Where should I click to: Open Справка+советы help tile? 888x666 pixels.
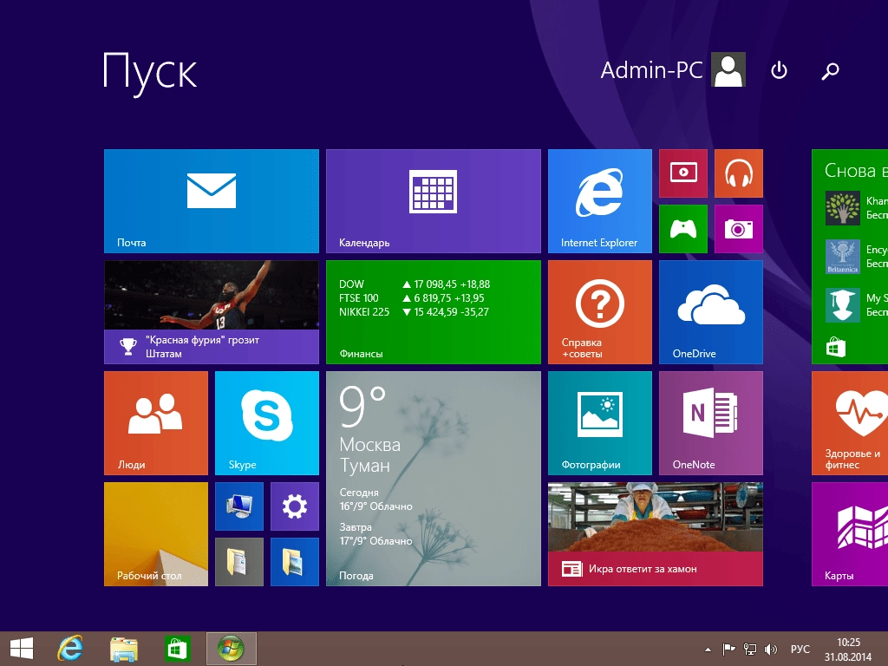click(600, 312)
